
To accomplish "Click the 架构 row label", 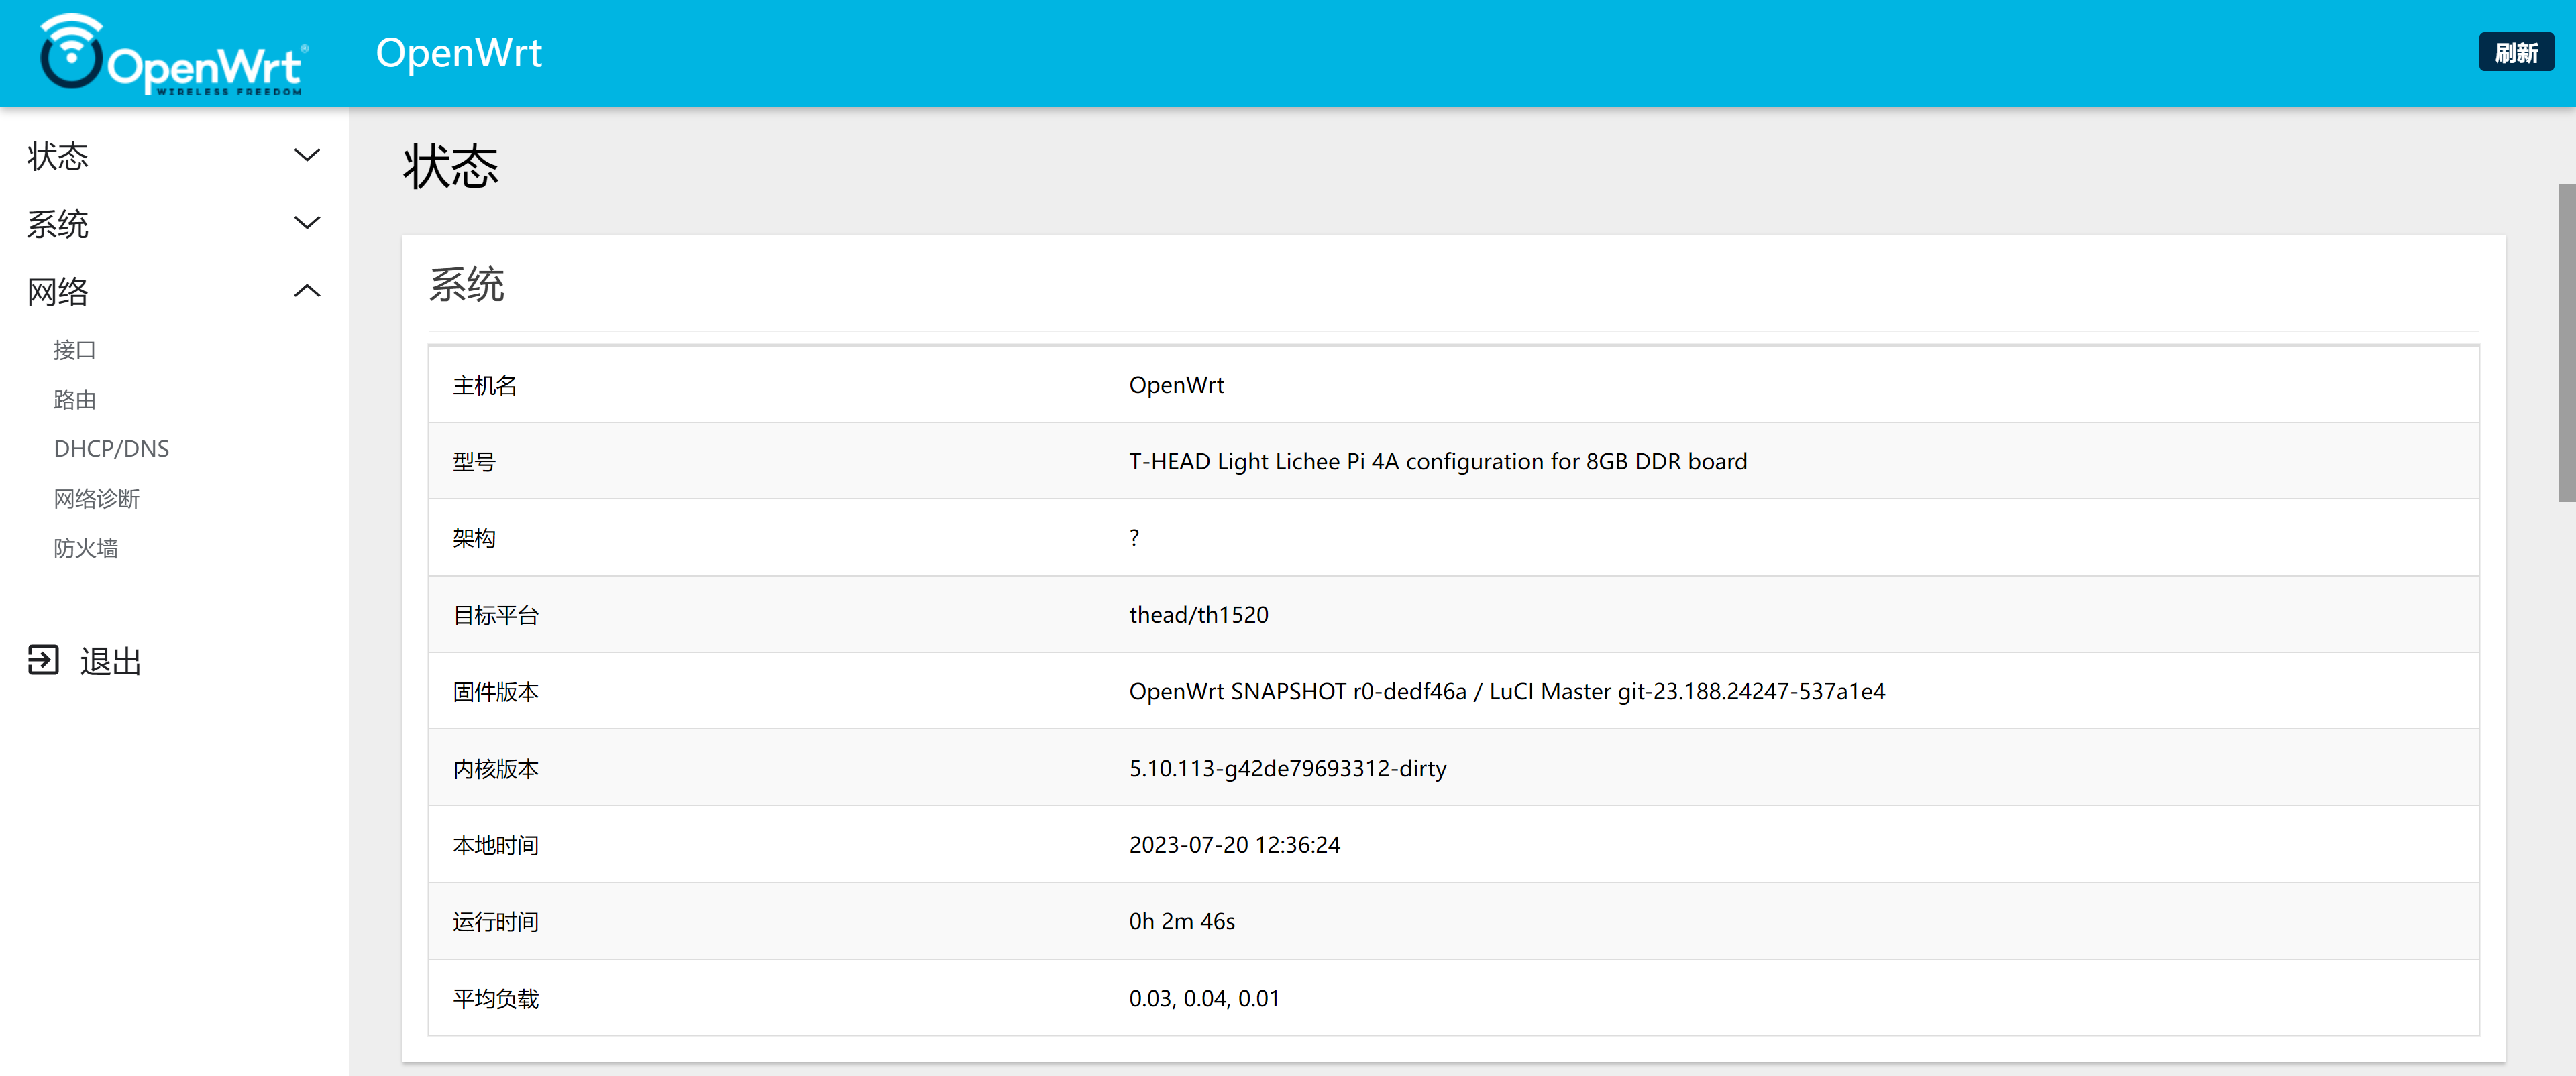I will pos(474,538).
